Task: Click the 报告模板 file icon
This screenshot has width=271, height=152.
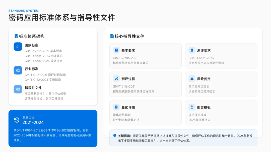Action: [x=192, y=107]
